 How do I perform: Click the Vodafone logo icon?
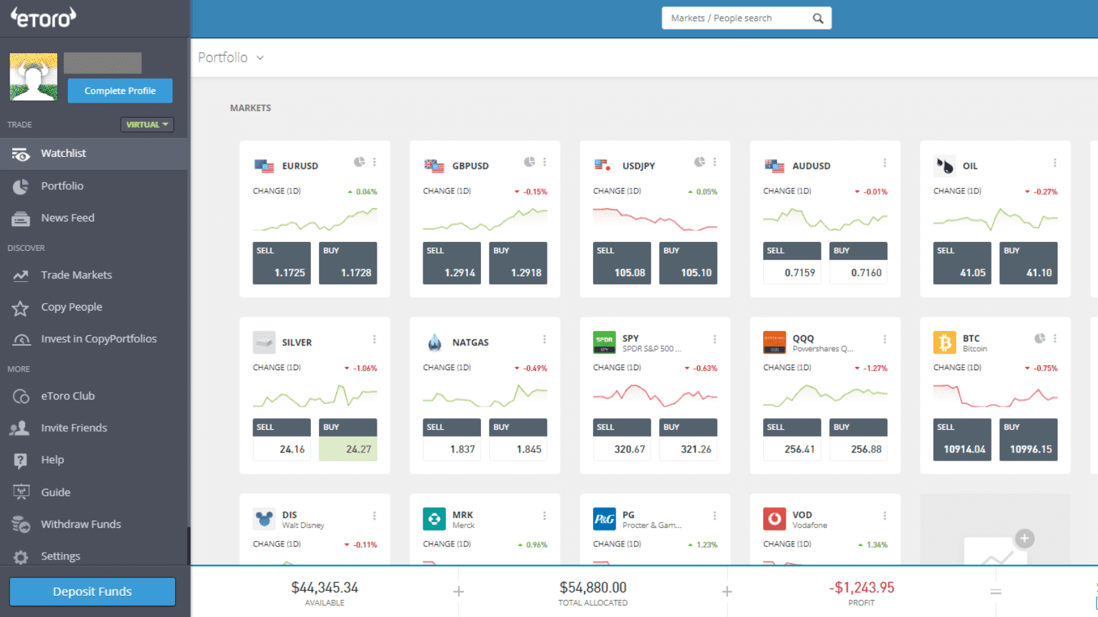(x=775, y=519)
